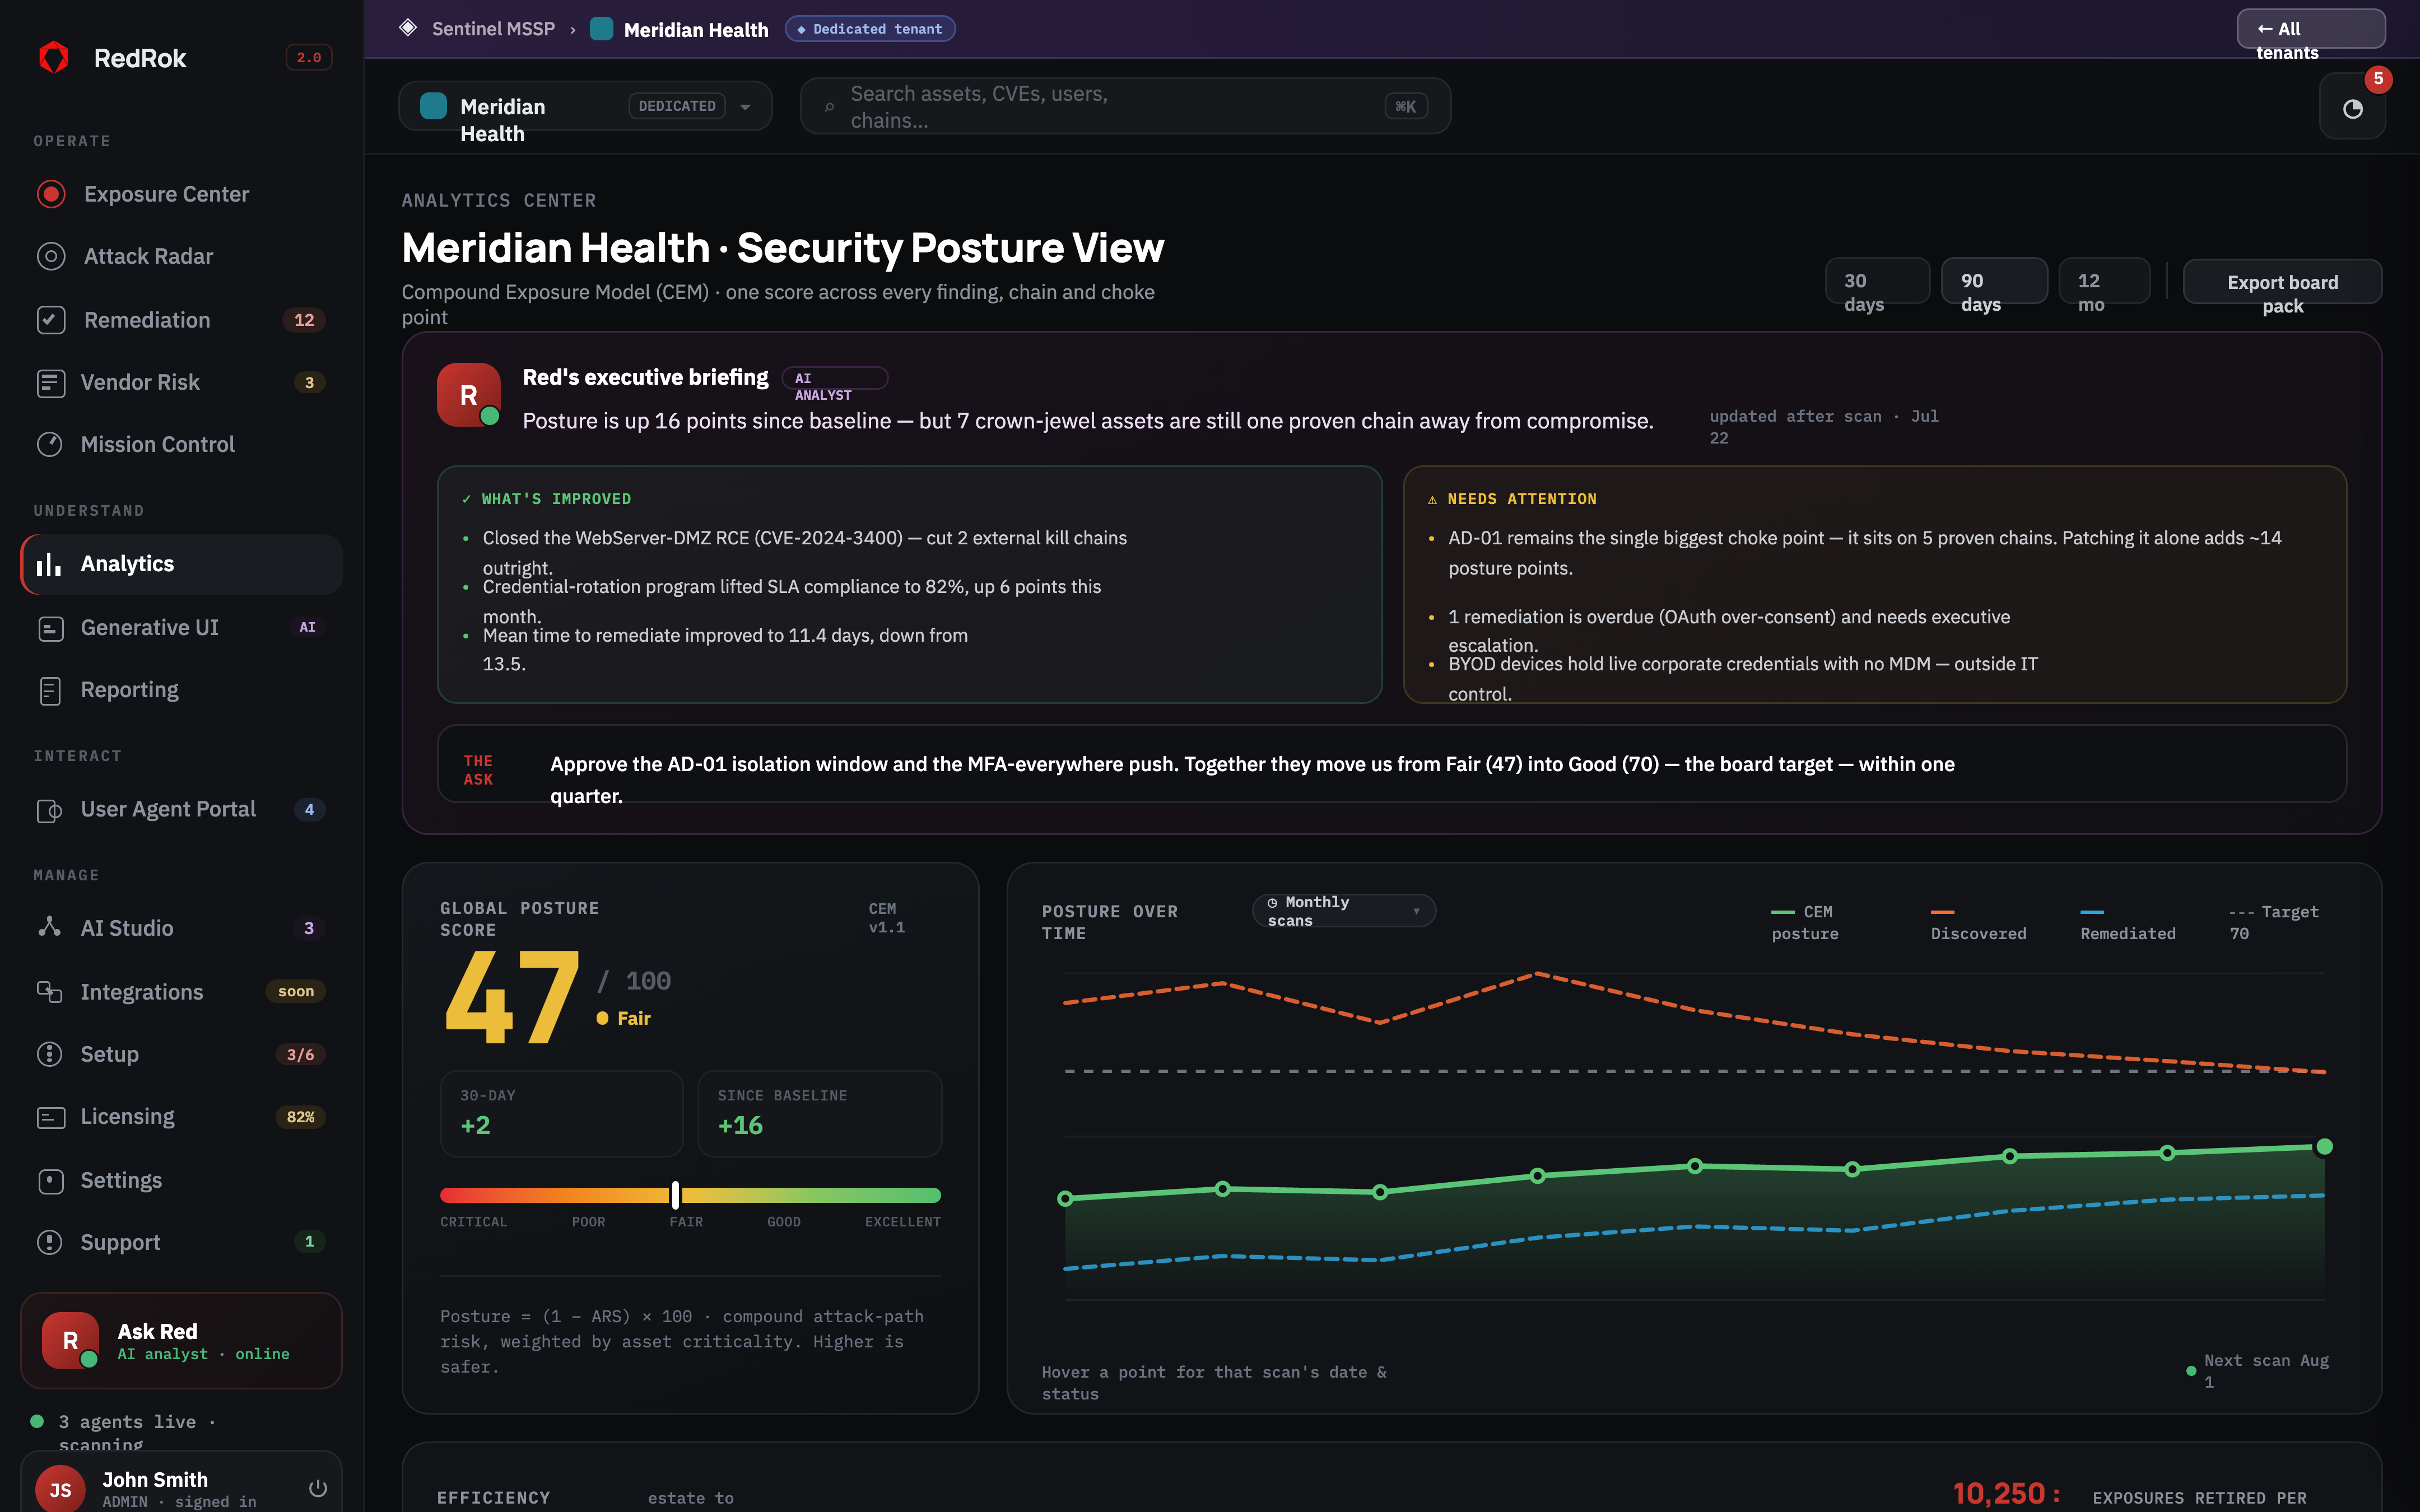Go to Exposure Center
This screenshot has width=2420, height=1512.
pos(181,194)
